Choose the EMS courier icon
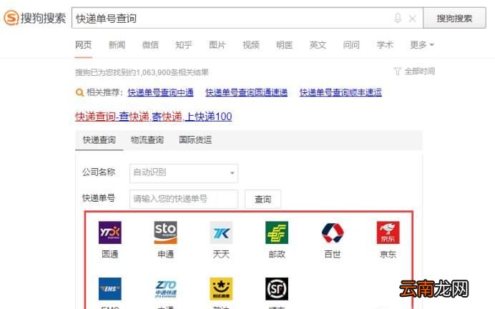 (x=110, y=289)
